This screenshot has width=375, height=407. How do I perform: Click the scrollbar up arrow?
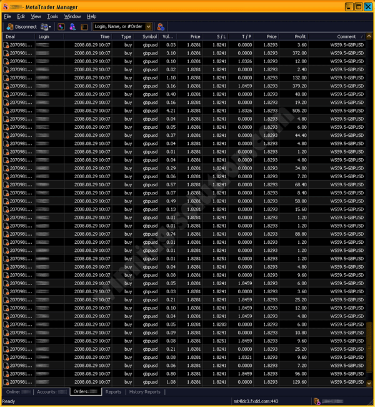coord(369,37)
